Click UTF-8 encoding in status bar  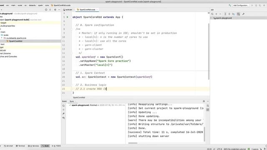(219, 149)
